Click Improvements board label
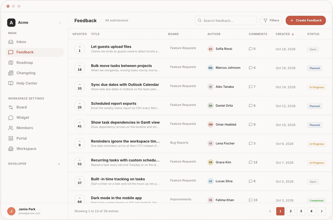333x220 pixels. [x=181, y=199]
